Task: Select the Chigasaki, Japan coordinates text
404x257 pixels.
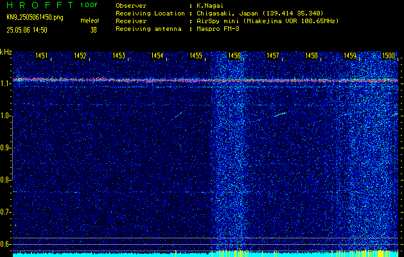Action: (x=260, y=13)
